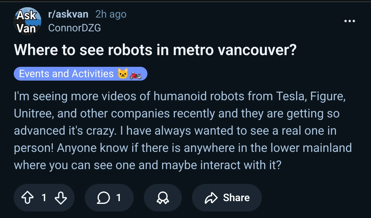Give an award with the trophy icon

pyautogui.click(x=162, y=198)
